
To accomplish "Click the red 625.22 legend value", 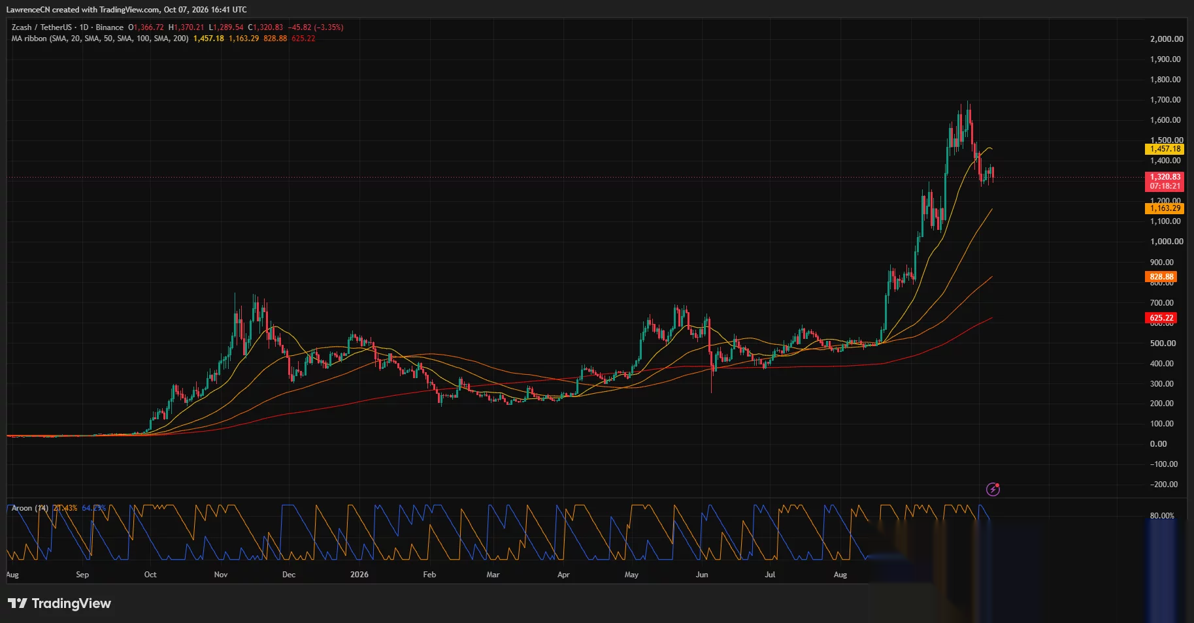I will [x=303, y=39].
